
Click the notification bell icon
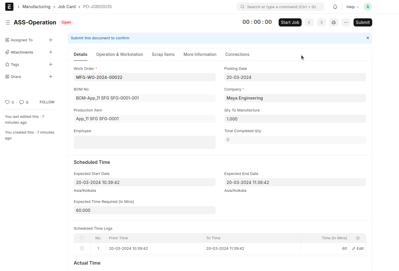click(x=335, y=7)
